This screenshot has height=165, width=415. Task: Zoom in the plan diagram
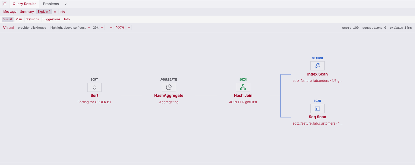click(129, 27)
